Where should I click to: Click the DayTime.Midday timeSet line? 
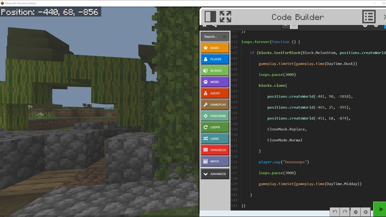(310, 184)
